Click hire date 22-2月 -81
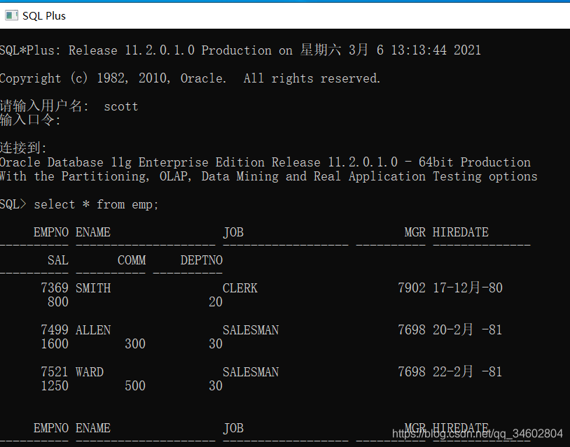 (x=468, y=371)
